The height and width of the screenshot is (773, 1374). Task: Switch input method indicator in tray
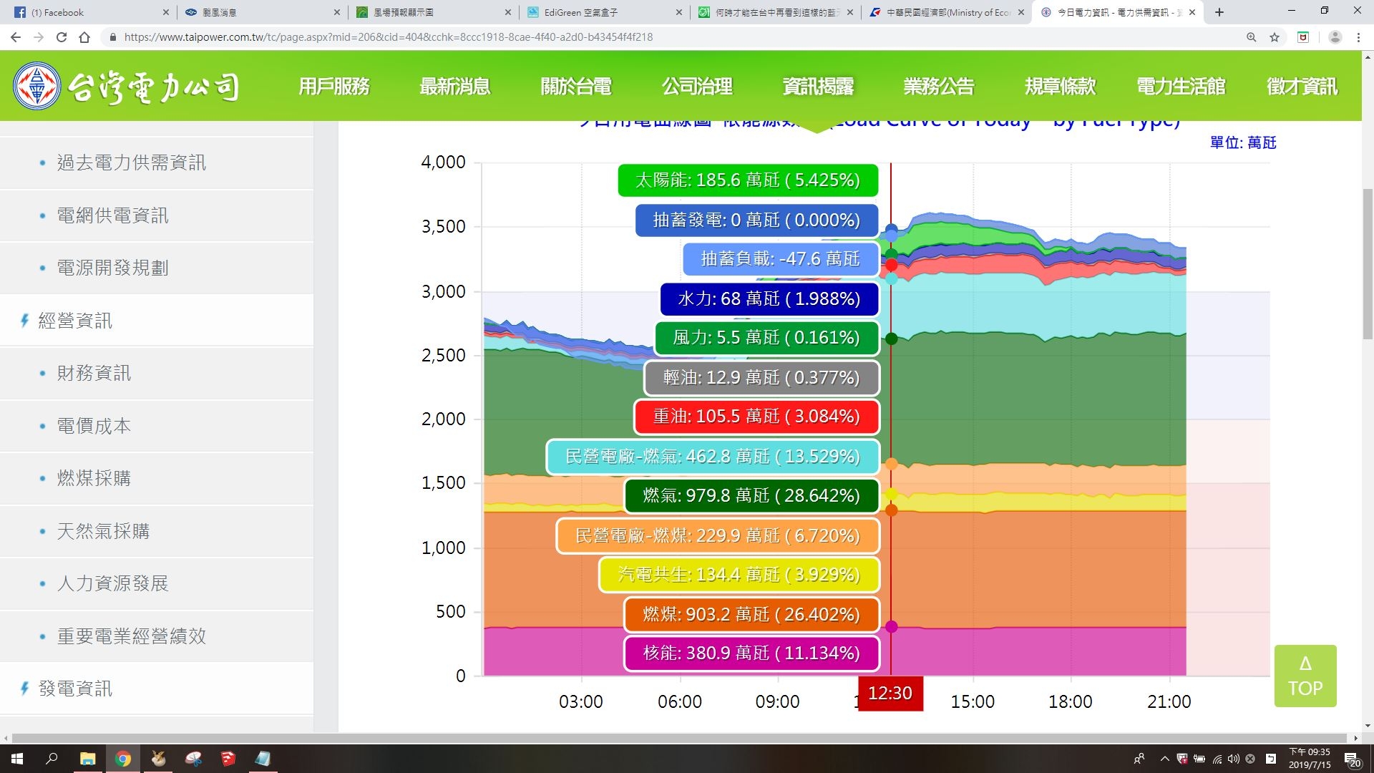tap(1271, 759)
